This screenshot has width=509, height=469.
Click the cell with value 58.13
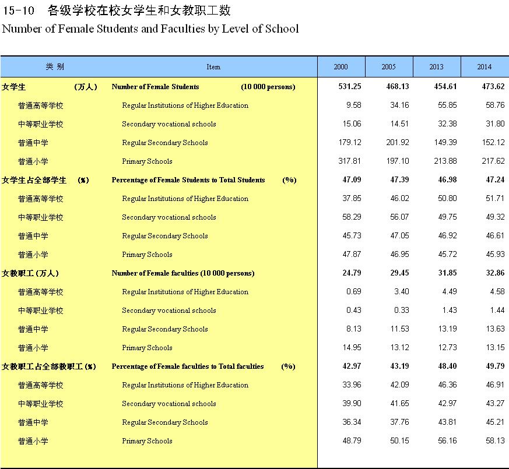click(x=494, y=441)
